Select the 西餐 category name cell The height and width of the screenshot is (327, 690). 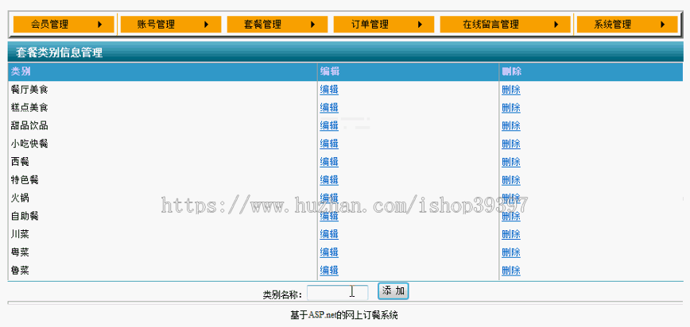163,162
